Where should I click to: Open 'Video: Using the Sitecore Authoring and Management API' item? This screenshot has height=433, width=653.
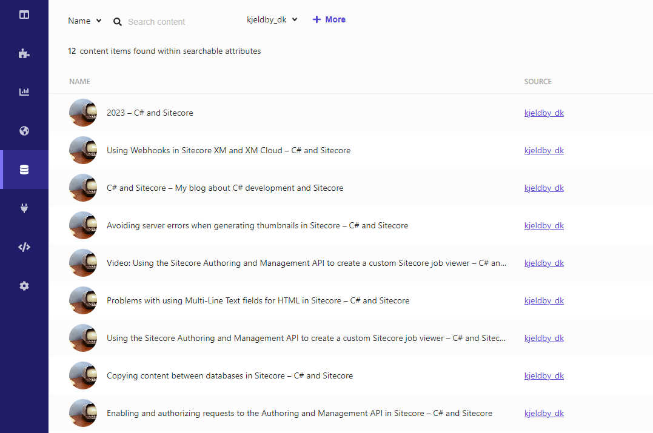tap(307, 263)
